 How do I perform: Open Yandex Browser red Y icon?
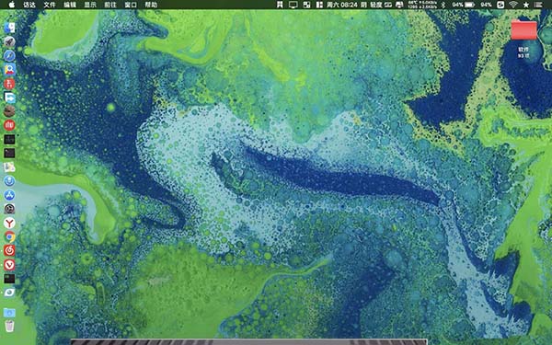[x=9, y=223]
